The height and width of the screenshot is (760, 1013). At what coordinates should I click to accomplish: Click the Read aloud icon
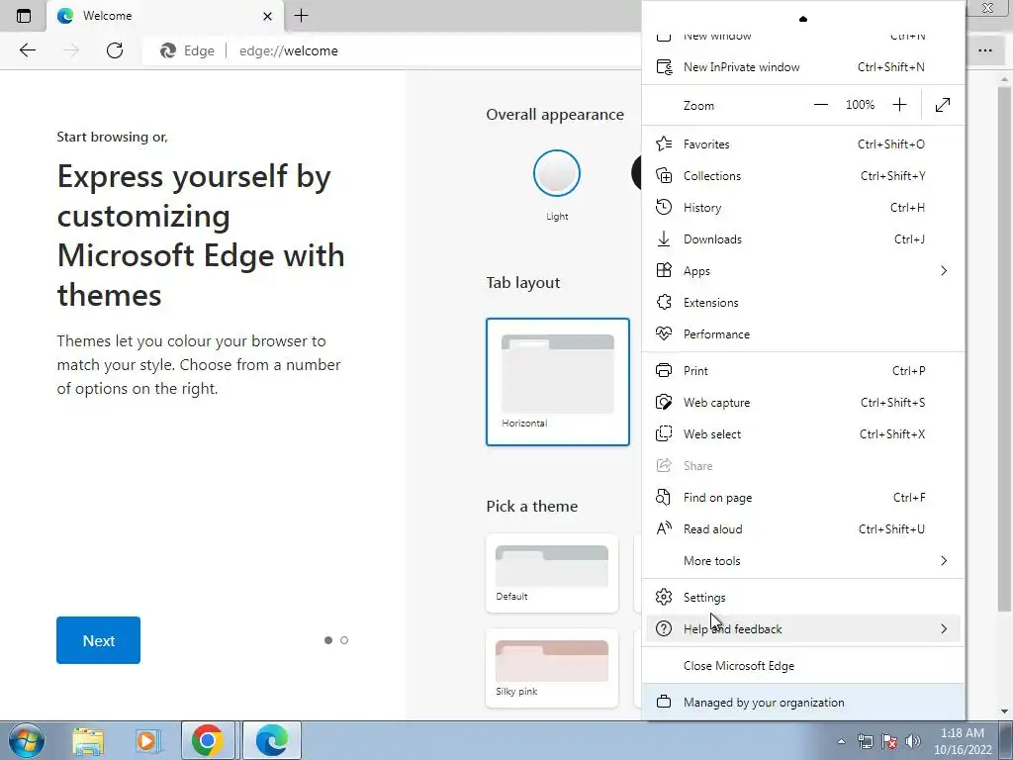pos(664,528)
